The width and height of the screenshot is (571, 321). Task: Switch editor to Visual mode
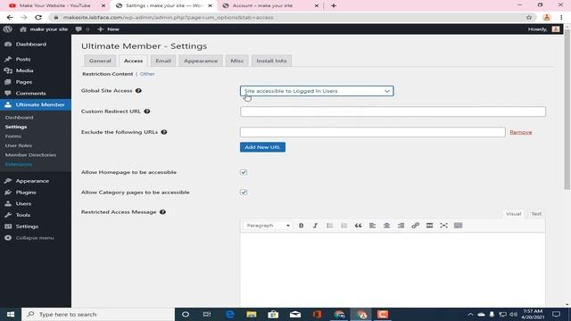click(513, 214)
